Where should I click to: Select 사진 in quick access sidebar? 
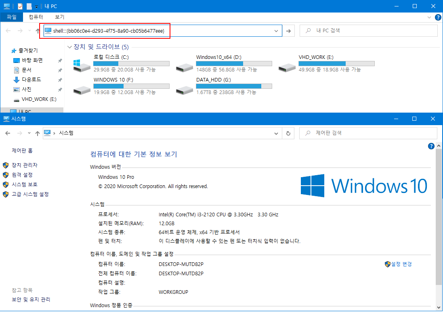(x=27, y=89)
